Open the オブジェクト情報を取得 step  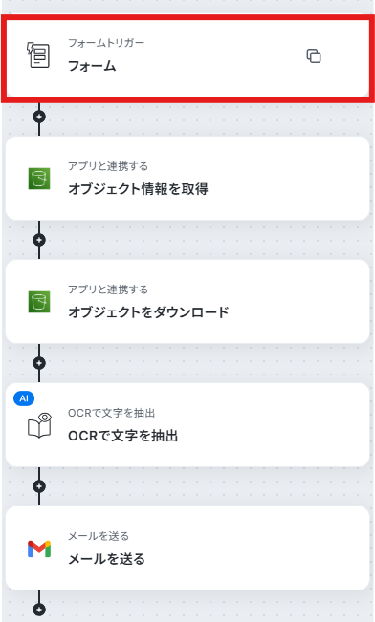pyautogui.click(x=187, y=179)
